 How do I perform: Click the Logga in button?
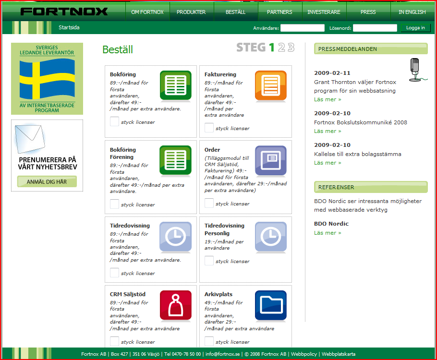(415, 28)
